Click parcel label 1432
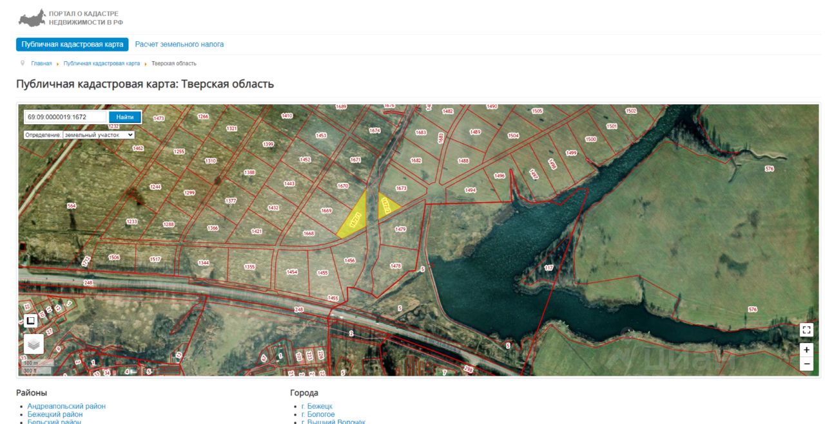This screenshot has width=825, height=424. point(273,208)
